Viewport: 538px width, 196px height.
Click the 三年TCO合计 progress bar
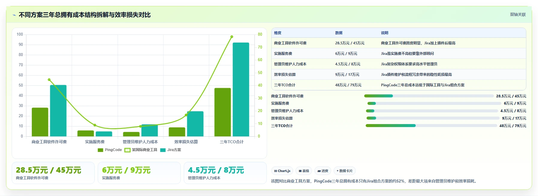tap(431, 126)
